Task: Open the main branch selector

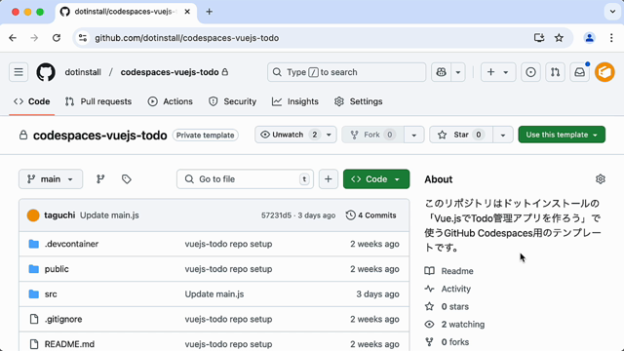Action: (x=51, y=179)
